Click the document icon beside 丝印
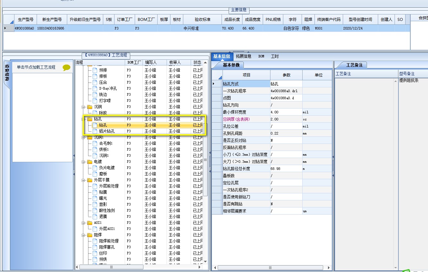Image resolution: width=428 pixels, height=272 pixels. (x=95, y=253)
